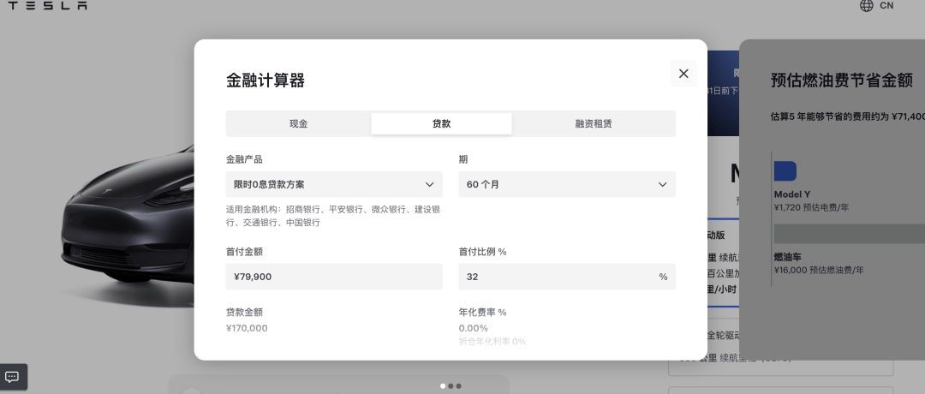Click the 首付金额 field ¥79,900
Image resolution: width=925 pixels, height=394 pixels.
point(334,277)
